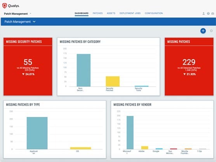Click the Google axis label

coord(156,151)
